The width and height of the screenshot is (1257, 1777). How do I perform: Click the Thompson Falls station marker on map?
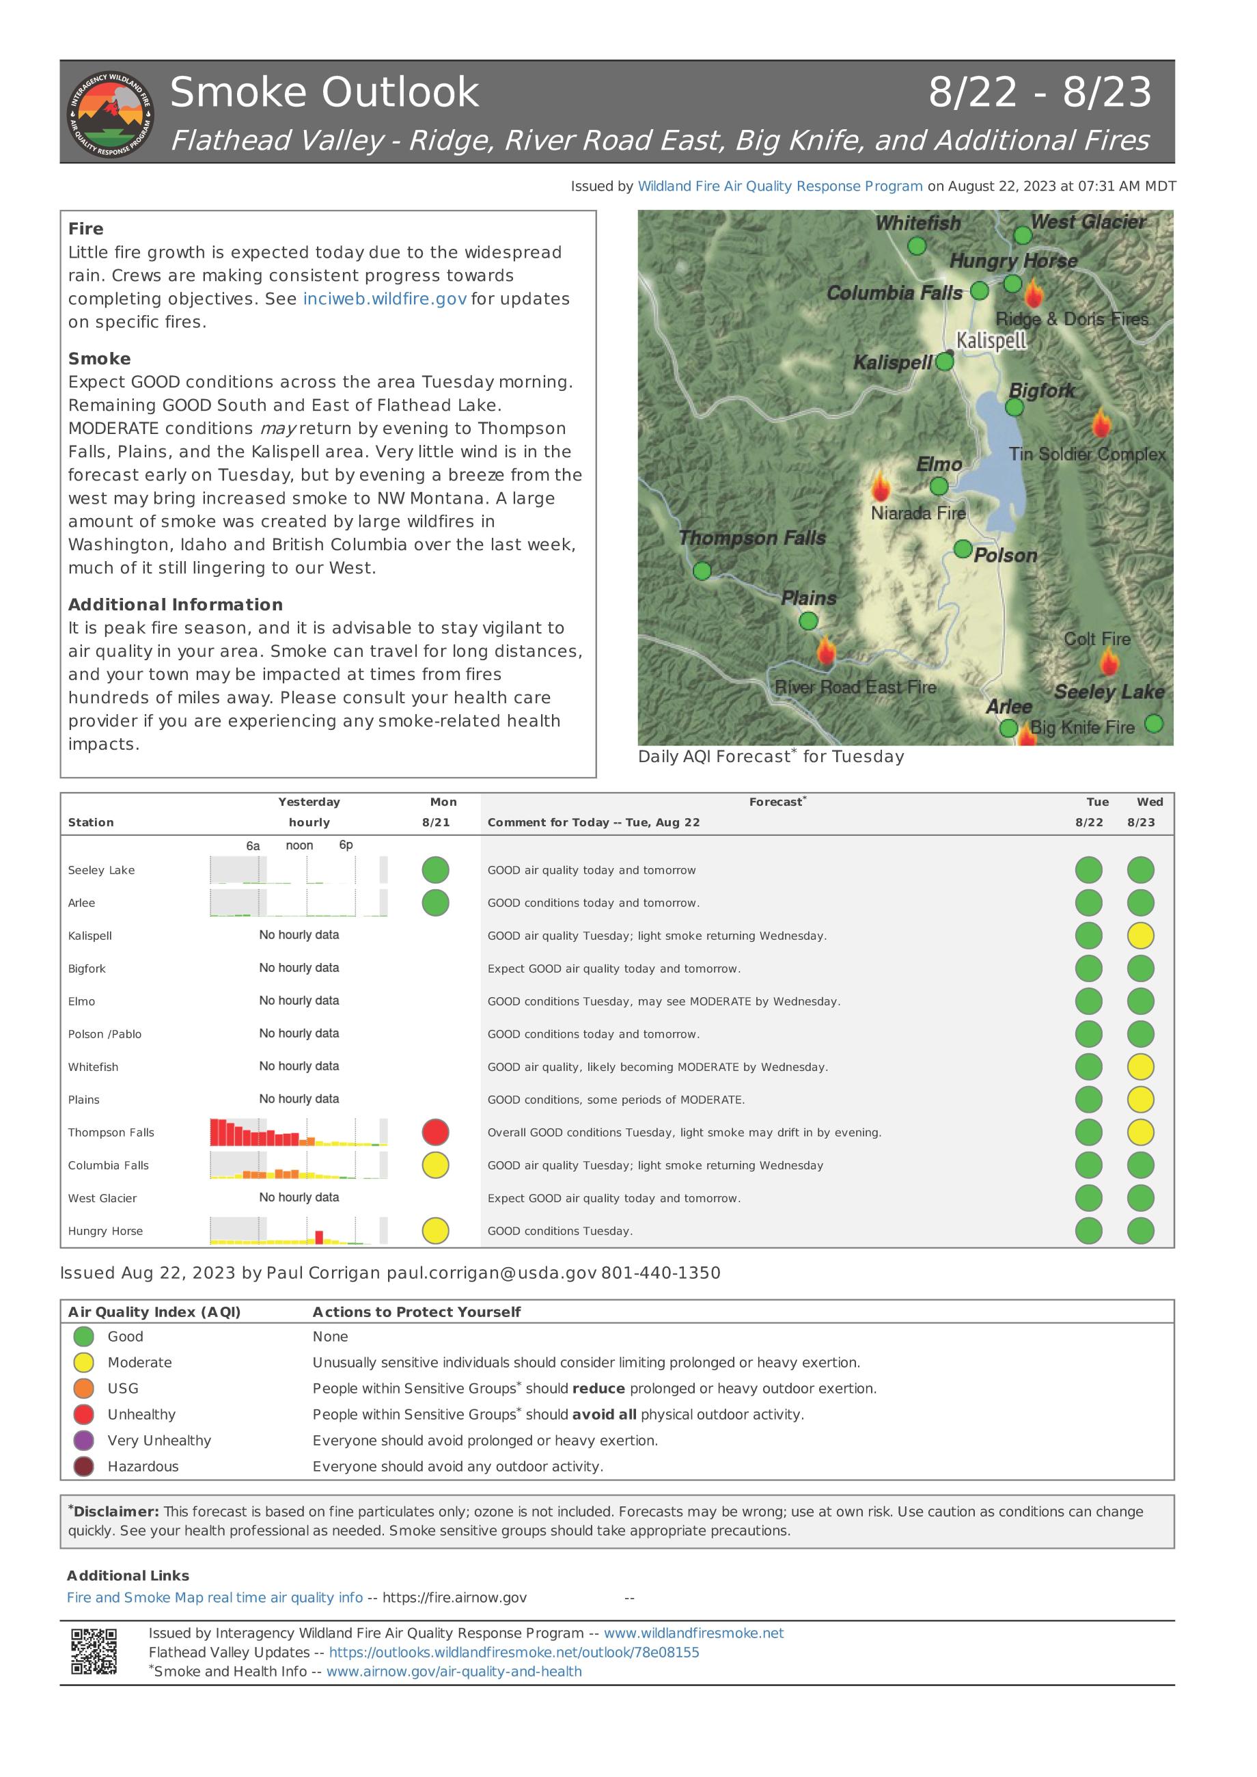(702, 571)
